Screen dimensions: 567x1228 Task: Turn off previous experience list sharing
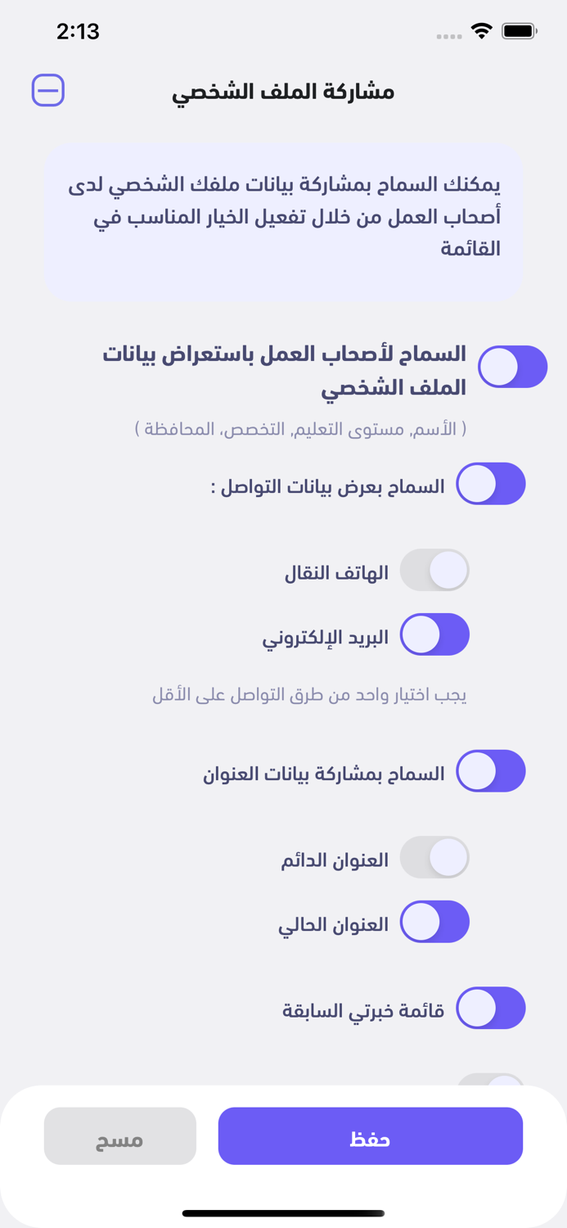pos(491,1009)
